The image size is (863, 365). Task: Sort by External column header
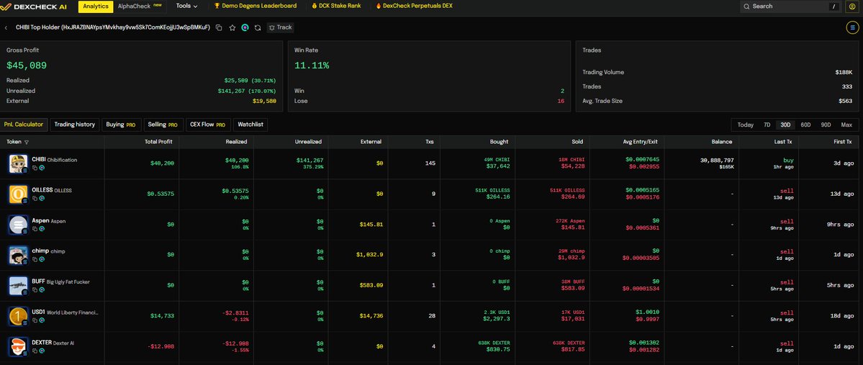[x=371, y=142]
